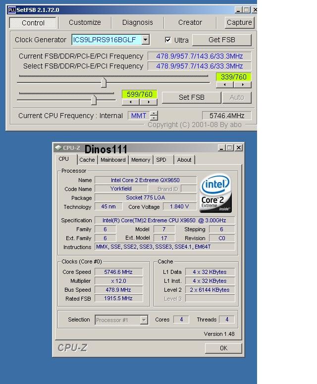Click the Capture button
This screenshot has width=317, height=384.
239,22
